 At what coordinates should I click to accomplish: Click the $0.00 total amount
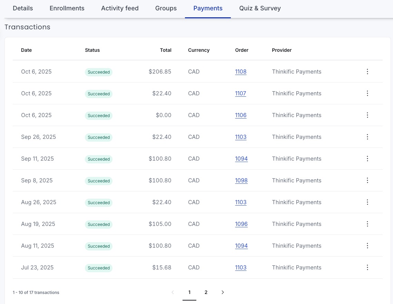[164, 115]
